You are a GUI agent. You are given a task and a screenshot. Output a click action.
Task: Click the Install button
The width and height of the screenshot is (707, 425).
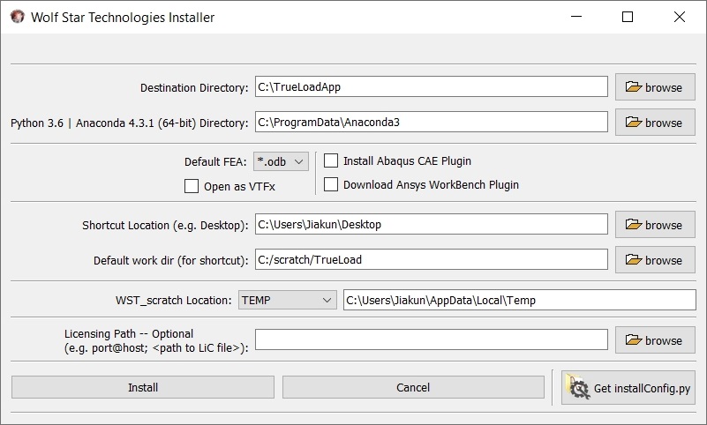tap(143, 387)
